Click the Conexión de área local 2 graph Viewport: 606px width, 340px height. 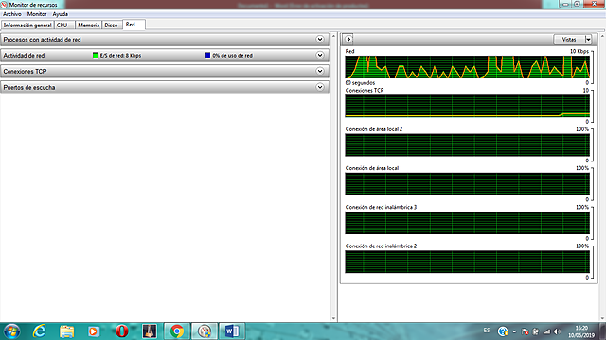point(467,144)
